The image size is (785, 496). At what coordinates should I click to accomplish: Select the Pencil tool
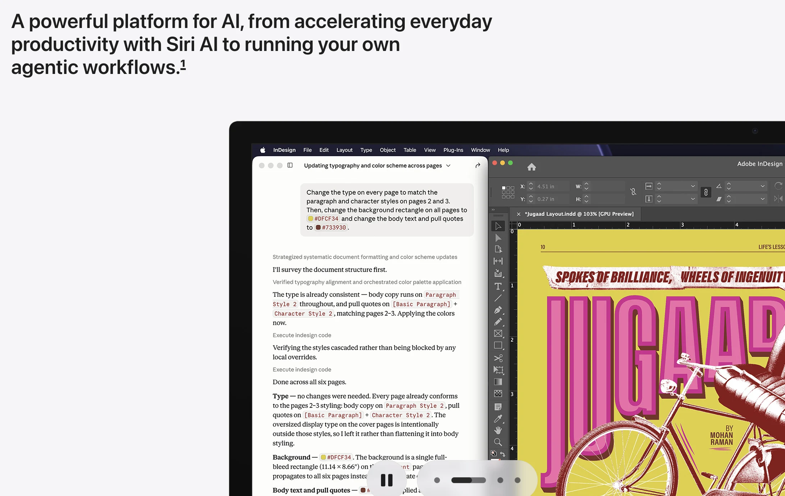coord(498,322)
